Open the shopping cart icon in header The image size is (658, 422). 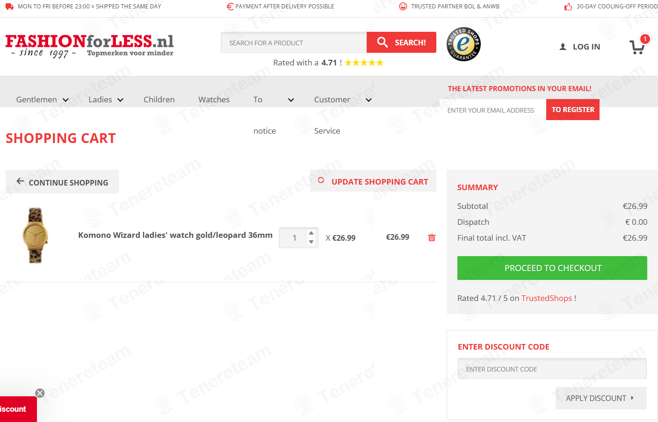637,47
